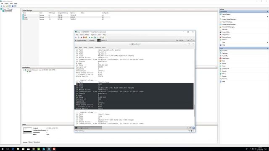Open Action menu in Hyper-V Manager
Image resolution: width=269 pixels, height=151 pixels.
pyautogui.click(x=6, y=3)
